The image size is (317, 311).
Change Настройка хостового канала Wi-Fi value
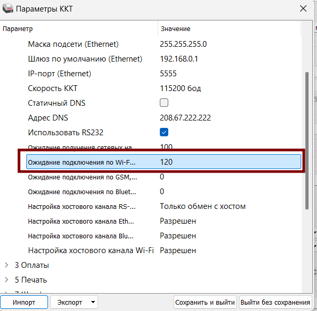178,250
